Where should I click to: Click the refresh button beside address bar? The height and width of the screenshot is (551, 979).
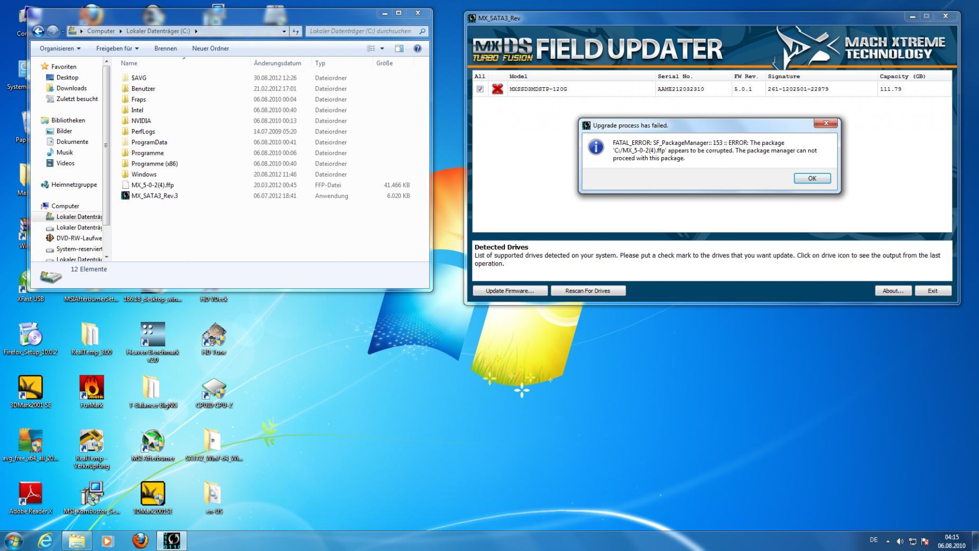pyautogui.click(x=295, y=31)
